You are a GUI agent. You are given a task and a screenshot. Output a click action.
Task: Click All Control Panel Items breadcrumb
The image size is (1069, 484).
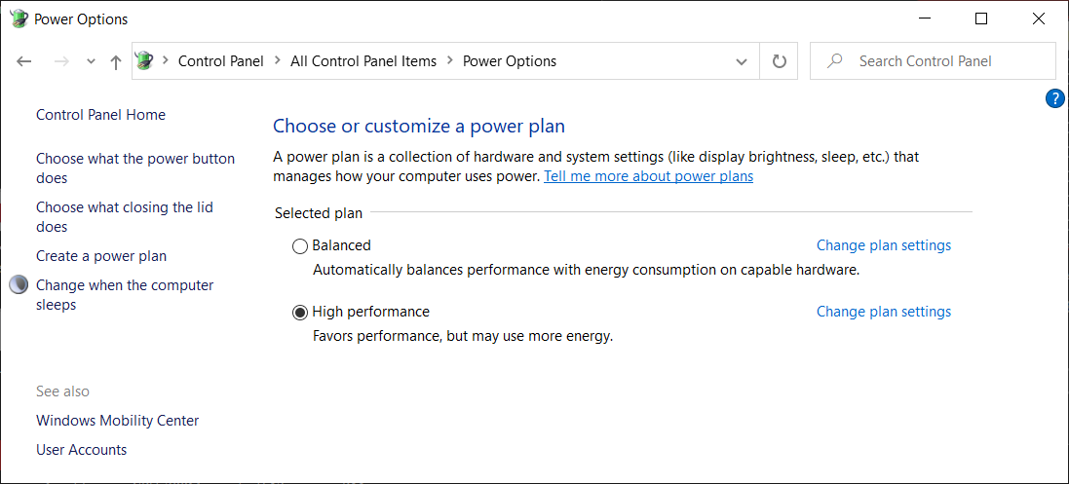(x=363, y=61)
